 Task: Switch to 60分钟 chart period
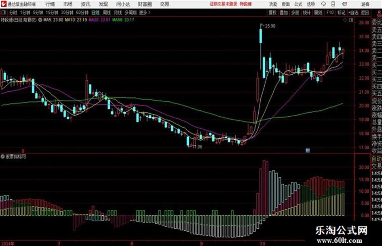[82, 13]
